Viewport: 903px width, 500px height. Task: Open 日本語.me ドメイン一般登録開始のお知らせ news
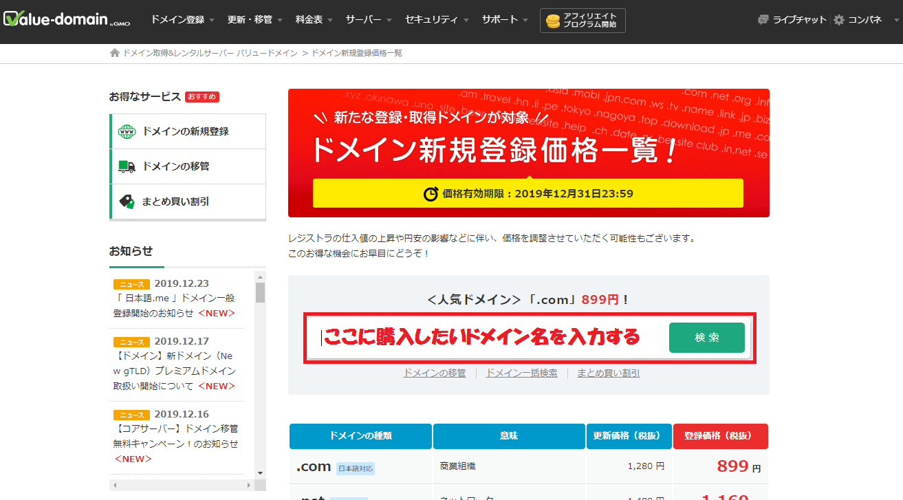pos(175,305)
